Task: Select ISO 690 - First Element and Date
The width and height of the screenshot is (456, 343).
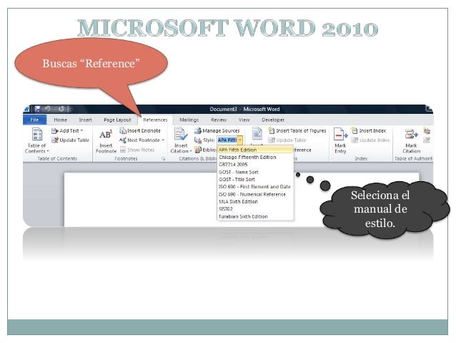Action: pyautogui.click(x=255, y=186)
